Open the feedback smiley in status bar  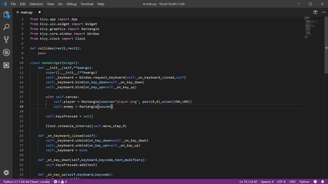pyautogui.click(x=315, y=182)
